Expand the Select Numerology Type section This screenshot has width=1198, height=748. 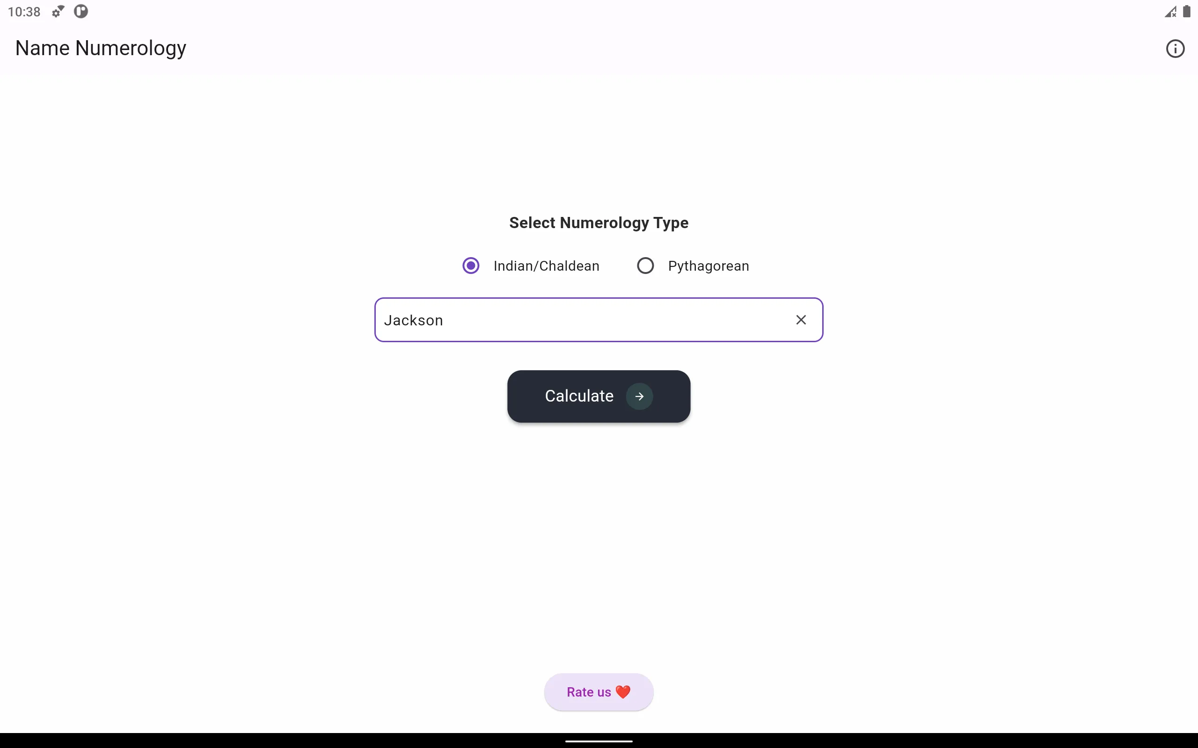(599, 223)
